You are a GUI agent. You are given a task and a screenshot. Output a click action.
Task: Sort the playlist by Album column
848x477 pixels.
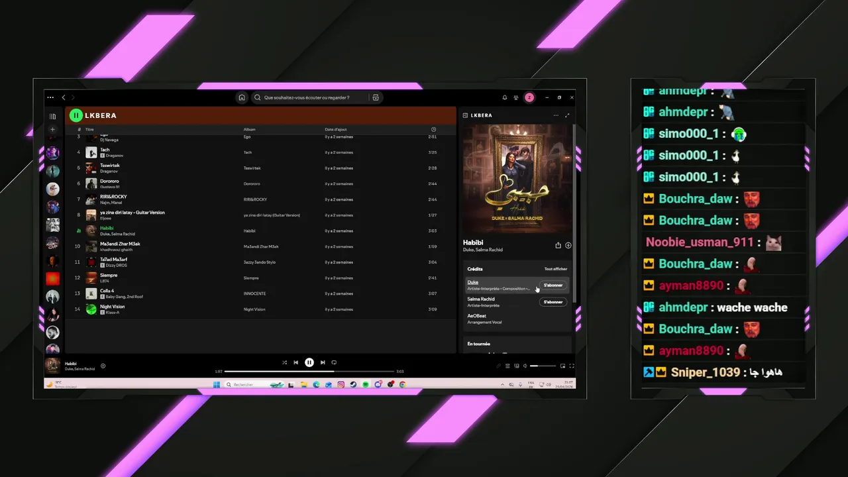[x=249, y=129]
